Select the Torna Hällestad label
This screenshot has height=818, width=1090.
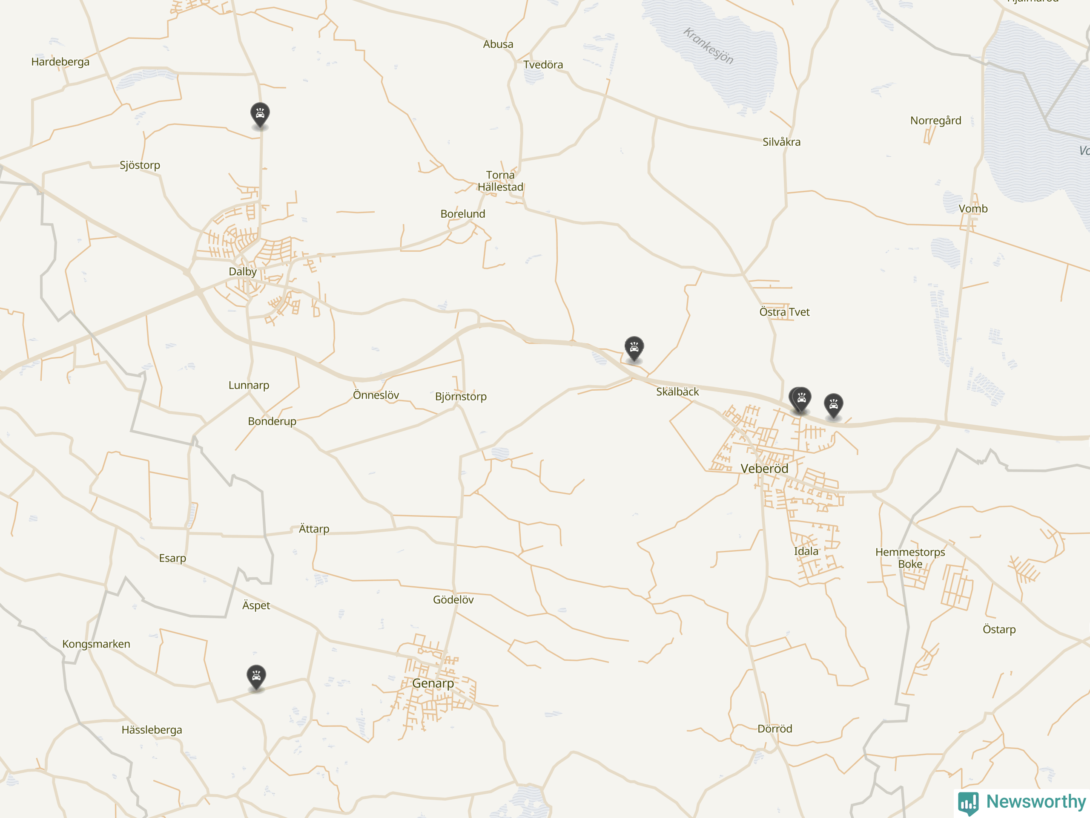point(500,181)
